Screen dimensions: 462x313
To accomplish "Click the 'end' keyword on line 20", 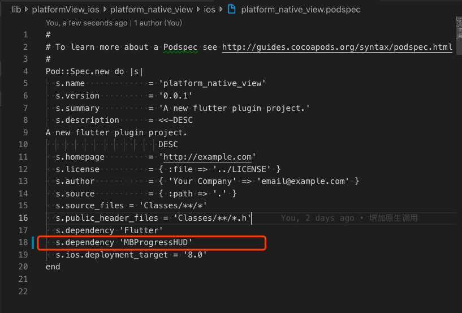I will [53, 267].
